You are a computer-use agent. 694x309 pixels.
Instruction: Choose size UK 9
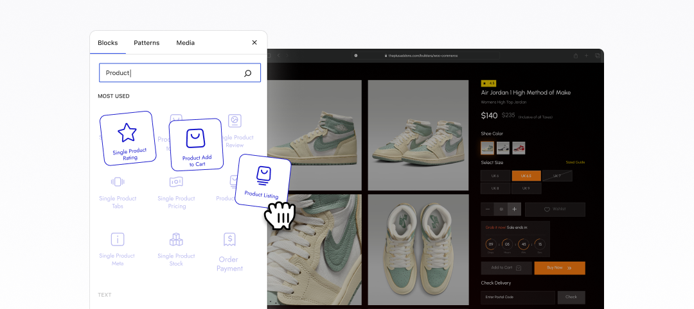tap(526, 188)
